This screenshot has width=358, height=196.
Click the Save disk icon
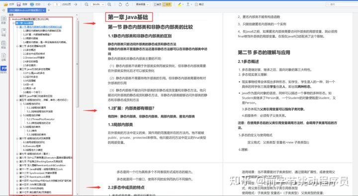coord(19,4)
